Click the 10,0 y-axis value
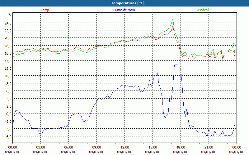249x155 pixels. (x=8, y=76)
